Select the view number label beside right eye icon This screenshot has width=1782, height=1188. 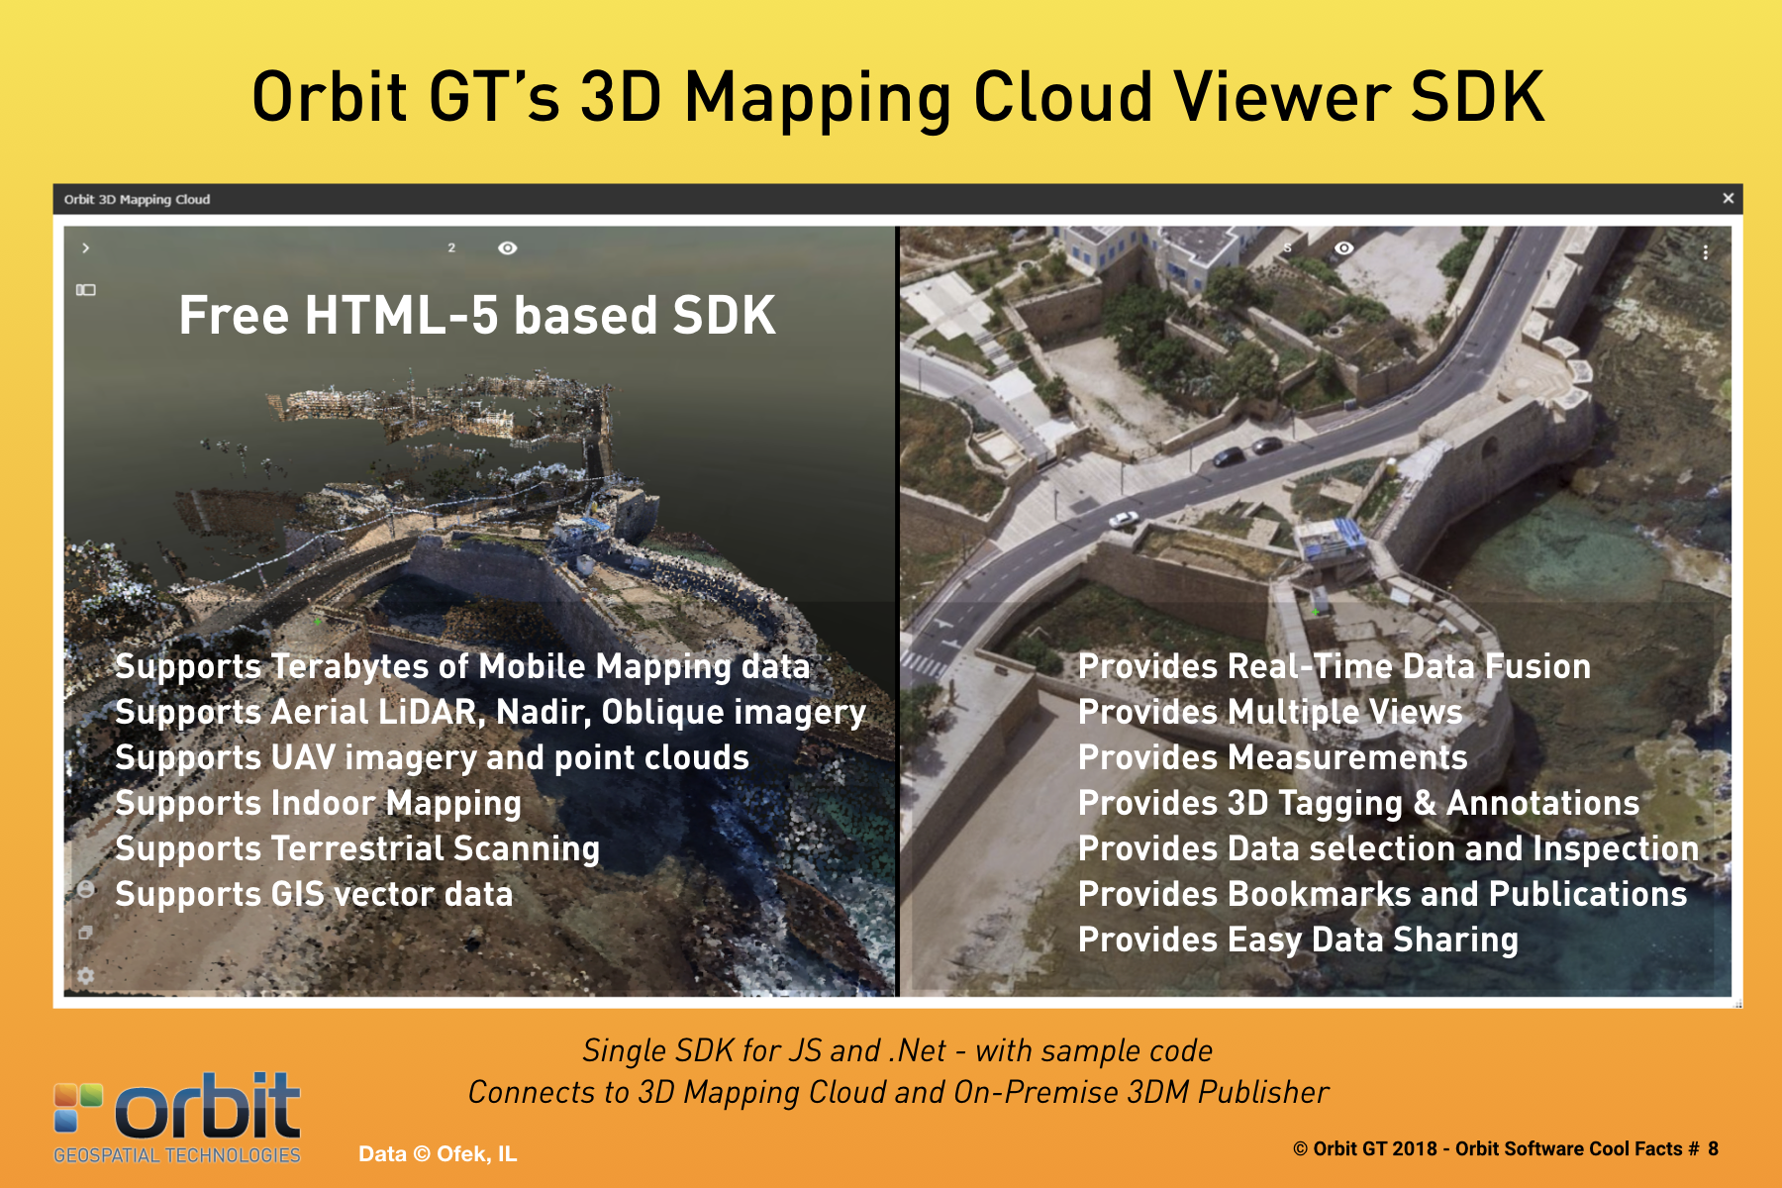1287,248
